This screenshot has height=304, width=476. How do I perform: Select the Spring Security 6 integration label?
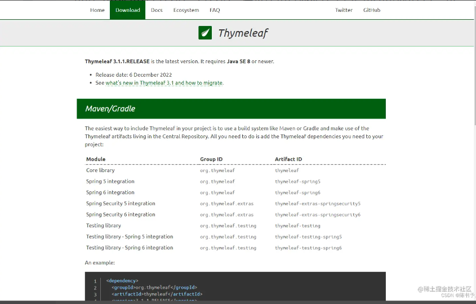[x=121, y=214]
